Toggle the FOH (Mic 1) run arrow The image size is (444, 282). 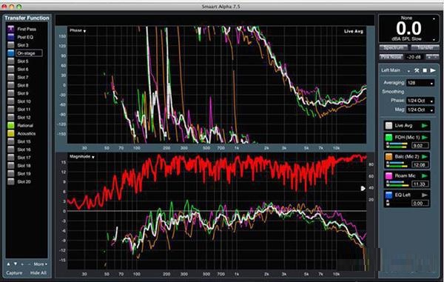point(425,138)
